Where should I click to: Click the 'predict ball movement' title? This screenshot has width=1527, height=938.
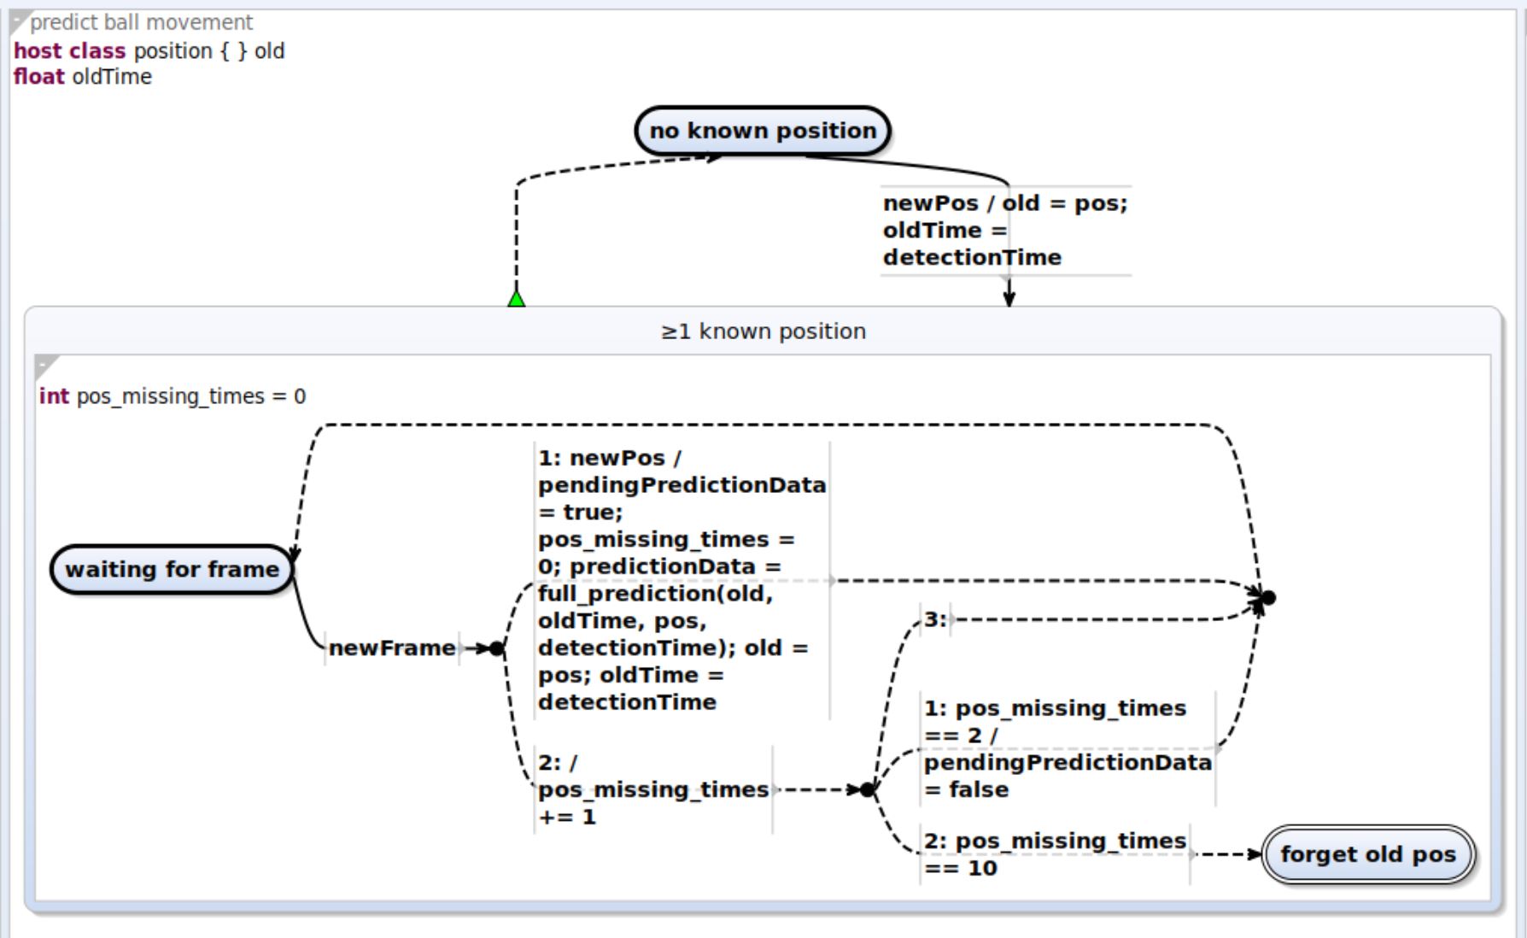pos(142,22)
